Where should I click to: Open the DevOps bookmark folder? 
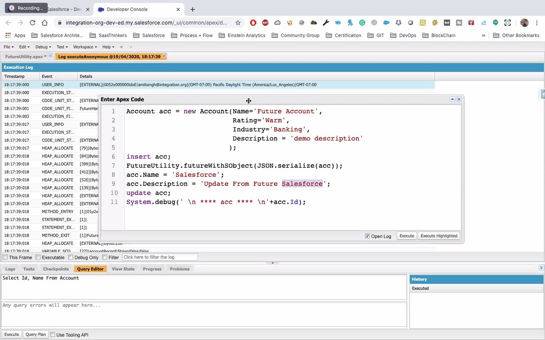403,35
